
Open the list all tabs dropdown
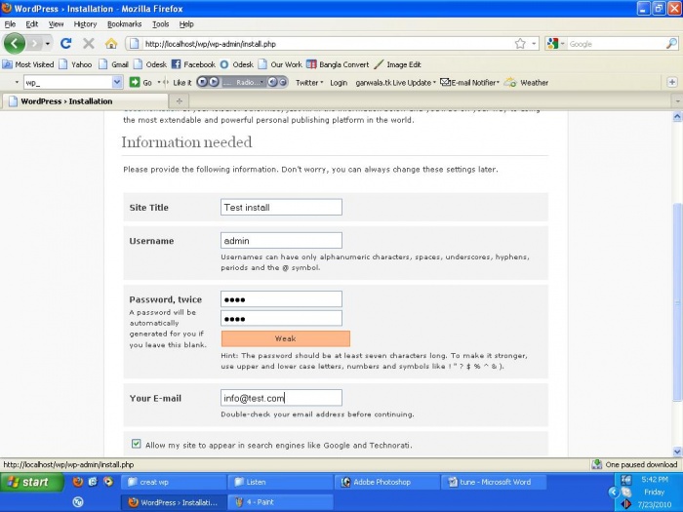tap(677, 101)
